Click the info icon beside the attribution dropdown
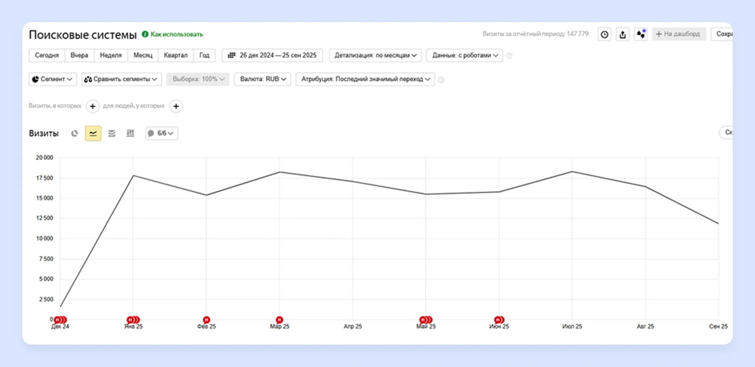 [x=441, y=80]
